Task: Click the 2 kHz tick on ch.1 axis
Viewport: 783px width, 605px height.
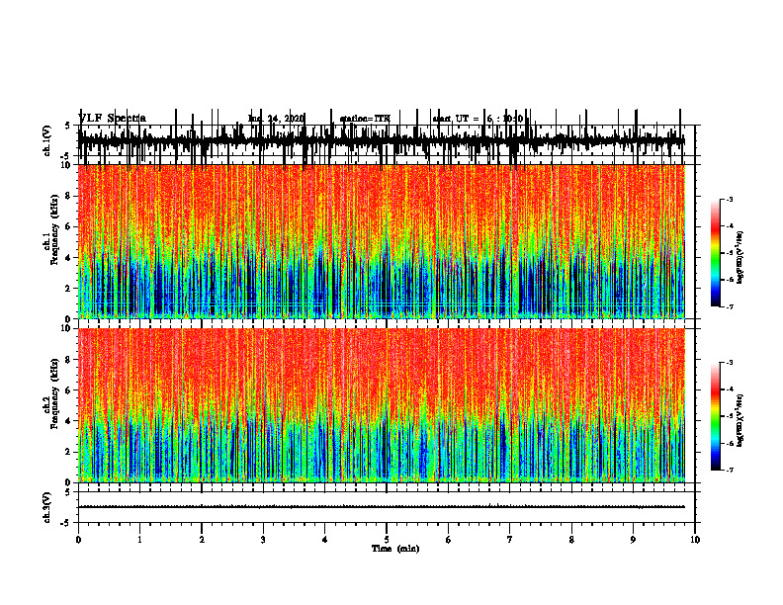Action: point(69,289)
